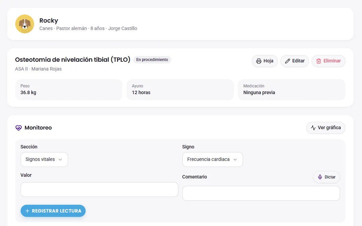The height and width of the screenshot is (226, 362).
Task: Click the Comentario text field
Action: pos(261,193)
